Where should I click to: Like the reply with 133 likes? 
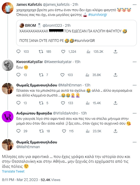(x=63, y=103)
